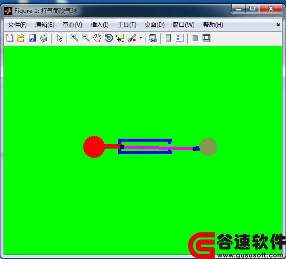Click the Link Plot icon

[x=152, y=38]
